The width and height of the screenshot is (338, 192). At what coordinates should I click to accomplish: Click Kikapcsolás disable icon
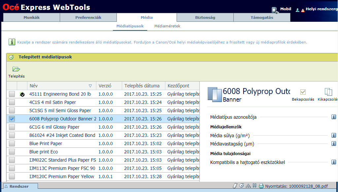pyautogui.click(x=328, y=92)
